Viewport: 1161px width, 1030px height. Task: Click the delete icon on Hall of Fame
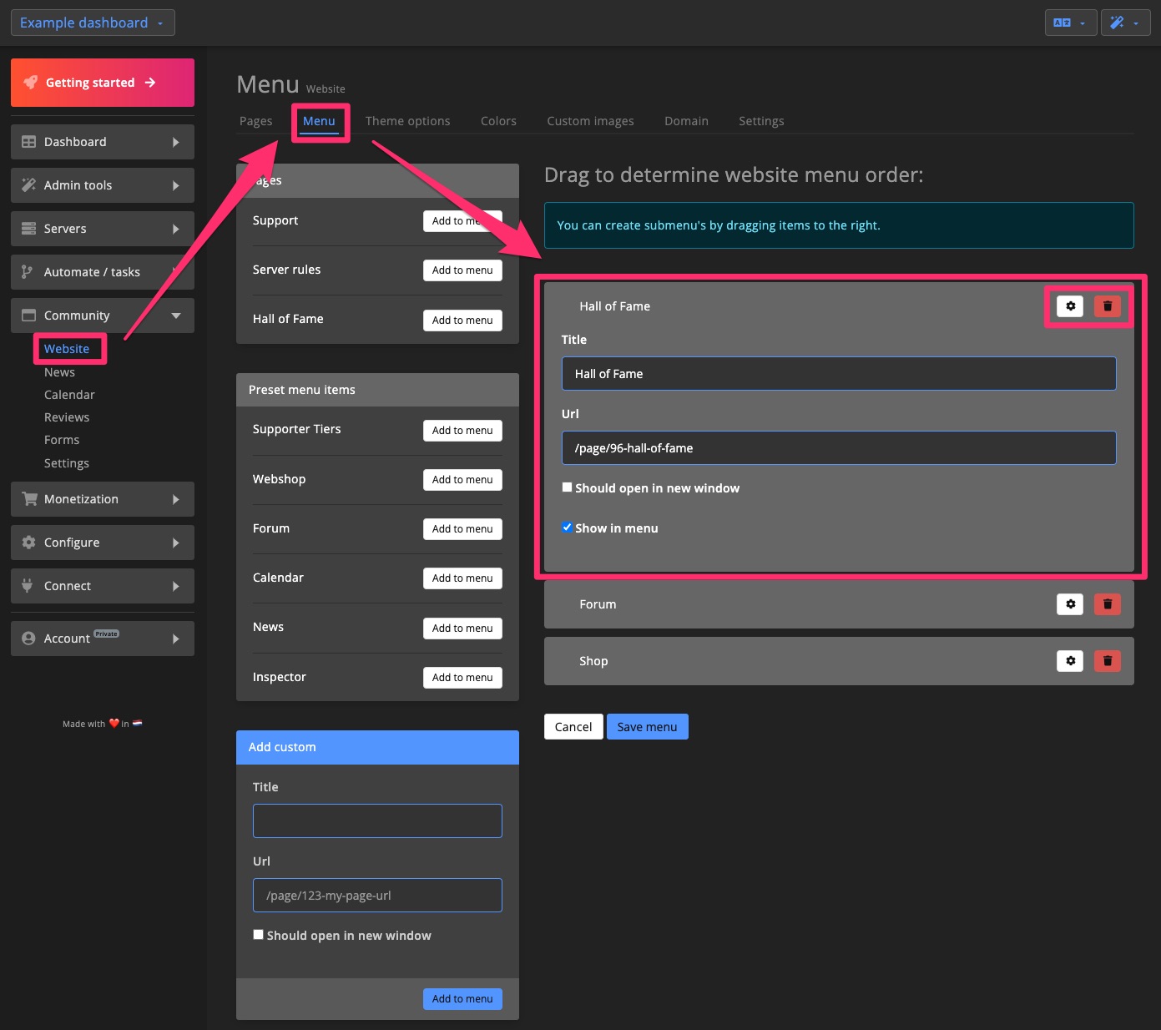1108,305
